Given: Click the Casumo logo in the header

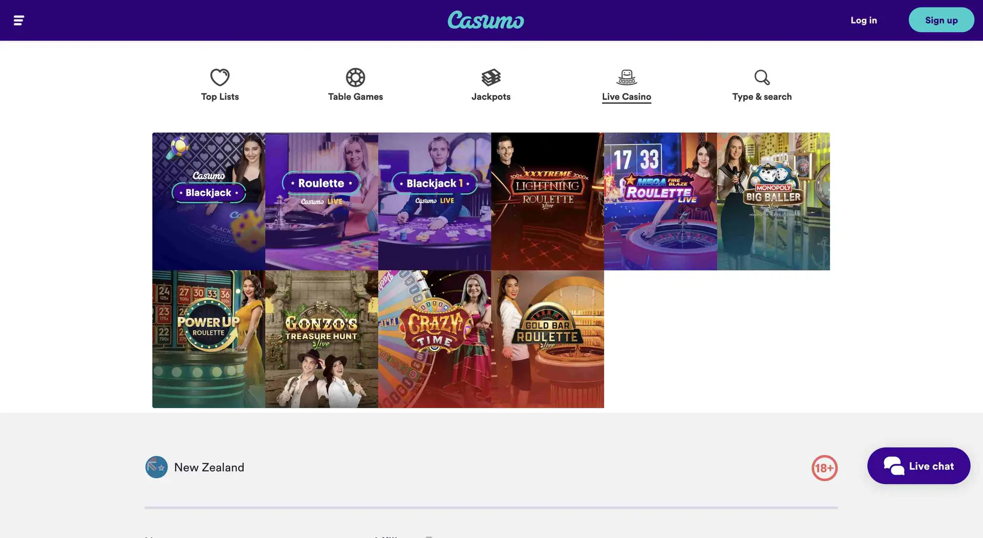Looking at the screenshot, I should click(x=486, y=20).
